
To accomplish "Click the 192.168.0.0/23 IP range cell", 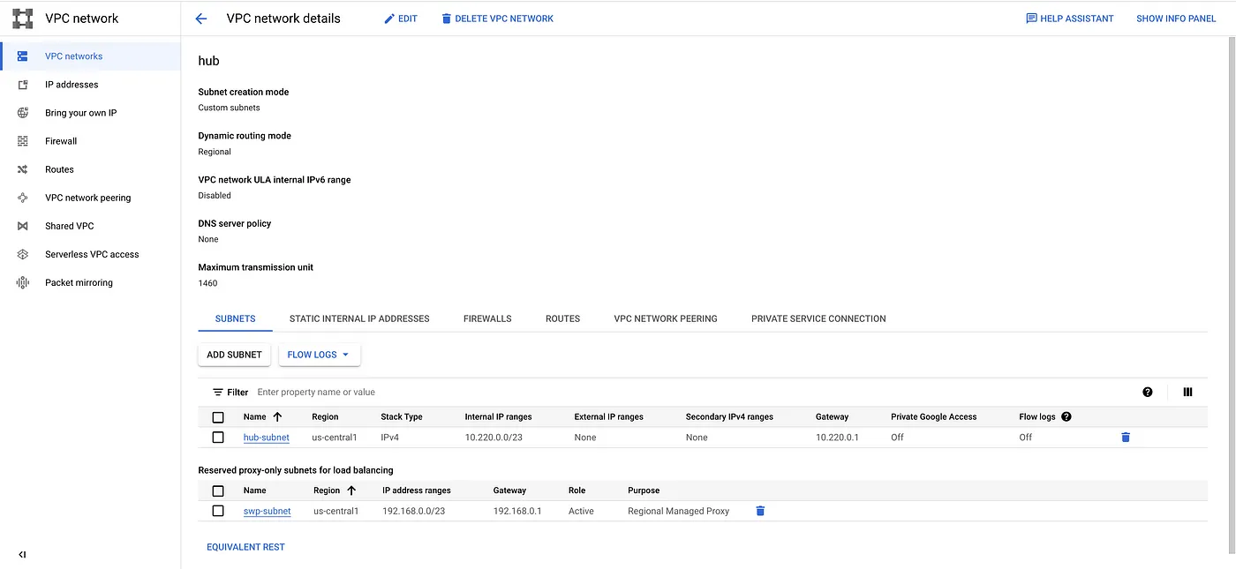I will (x=413, y=512).
